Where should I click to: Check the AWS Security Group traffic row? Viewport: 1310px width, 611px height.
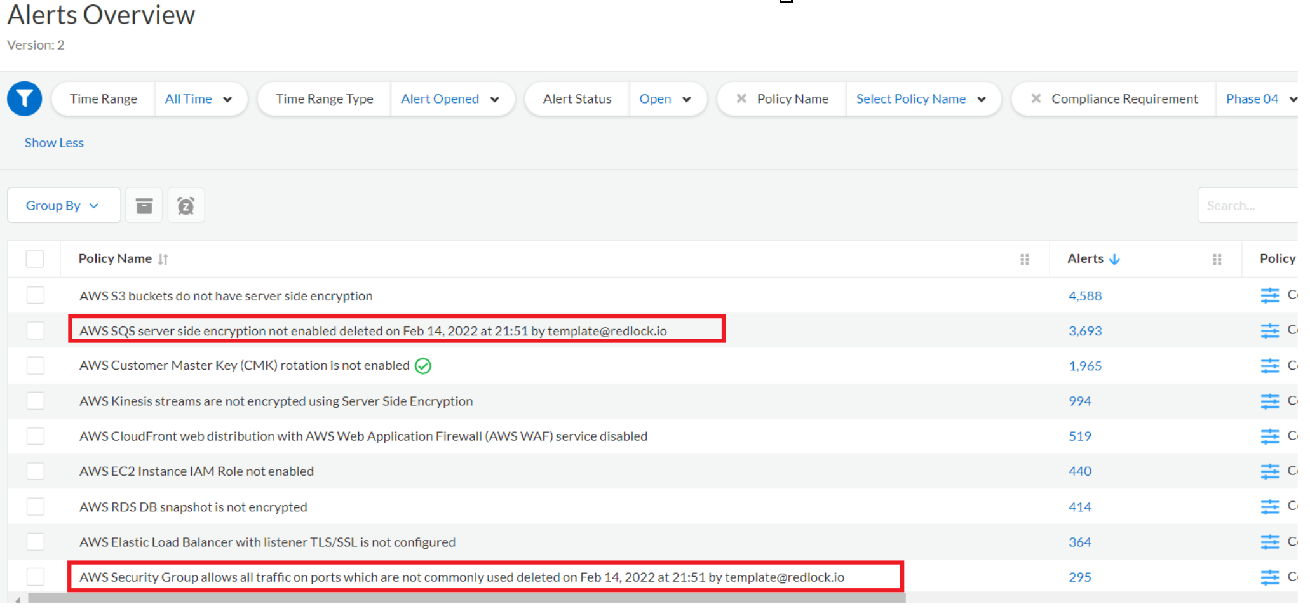click(36, 576)
